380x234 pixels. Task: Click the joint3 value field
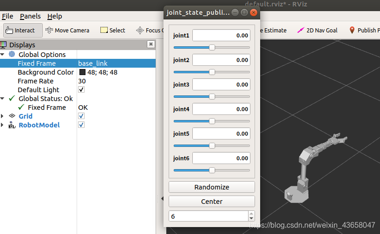pos(221,84)
